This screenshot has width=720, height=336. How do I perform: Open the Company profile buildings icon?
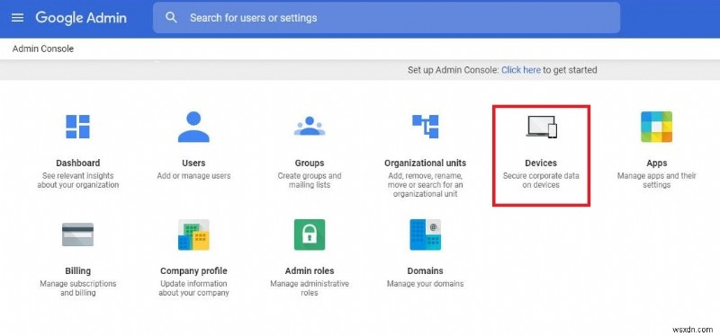click(193, 234)
